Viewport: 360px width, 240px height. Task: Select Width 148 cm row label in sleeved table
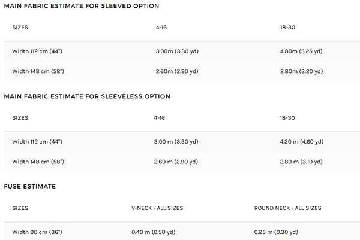37,72
